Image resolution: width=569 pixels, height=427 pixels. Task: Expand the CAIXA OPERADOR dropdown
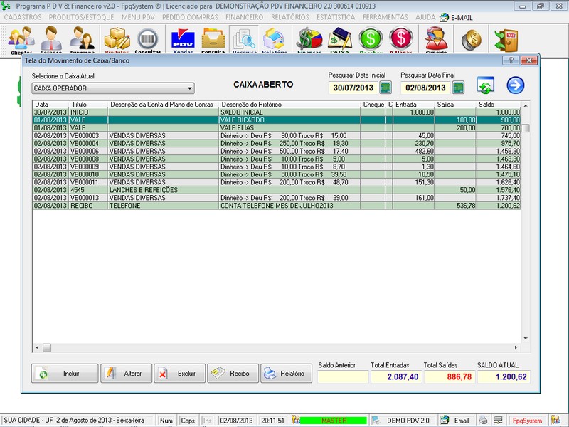point(189,88)
